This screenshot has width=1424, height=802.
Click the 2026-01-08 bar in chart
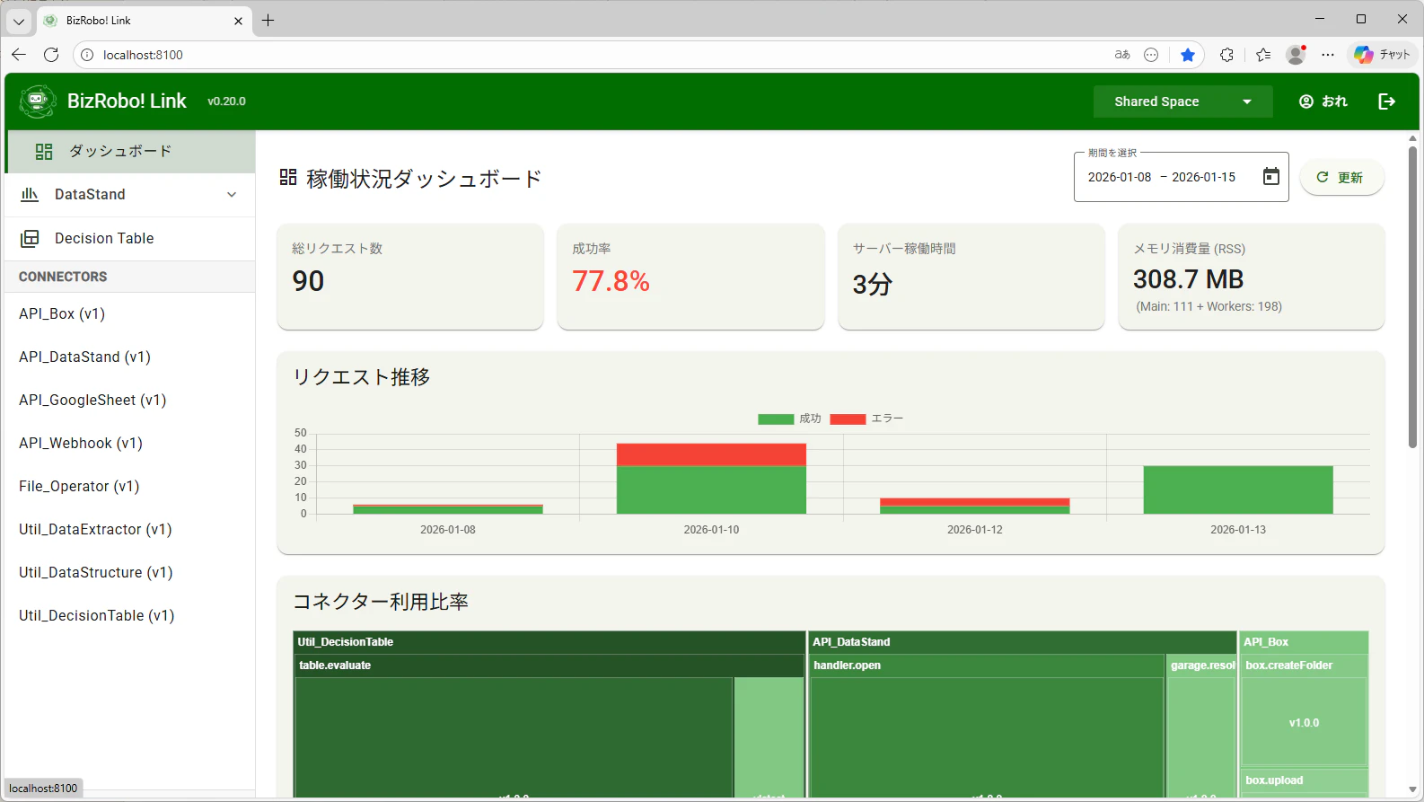(x=447, y=509)
